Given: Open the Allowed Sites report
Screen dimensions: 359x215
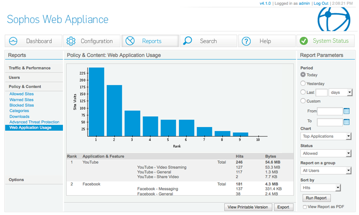Looking at the screenshot, I should click(22, 94).
